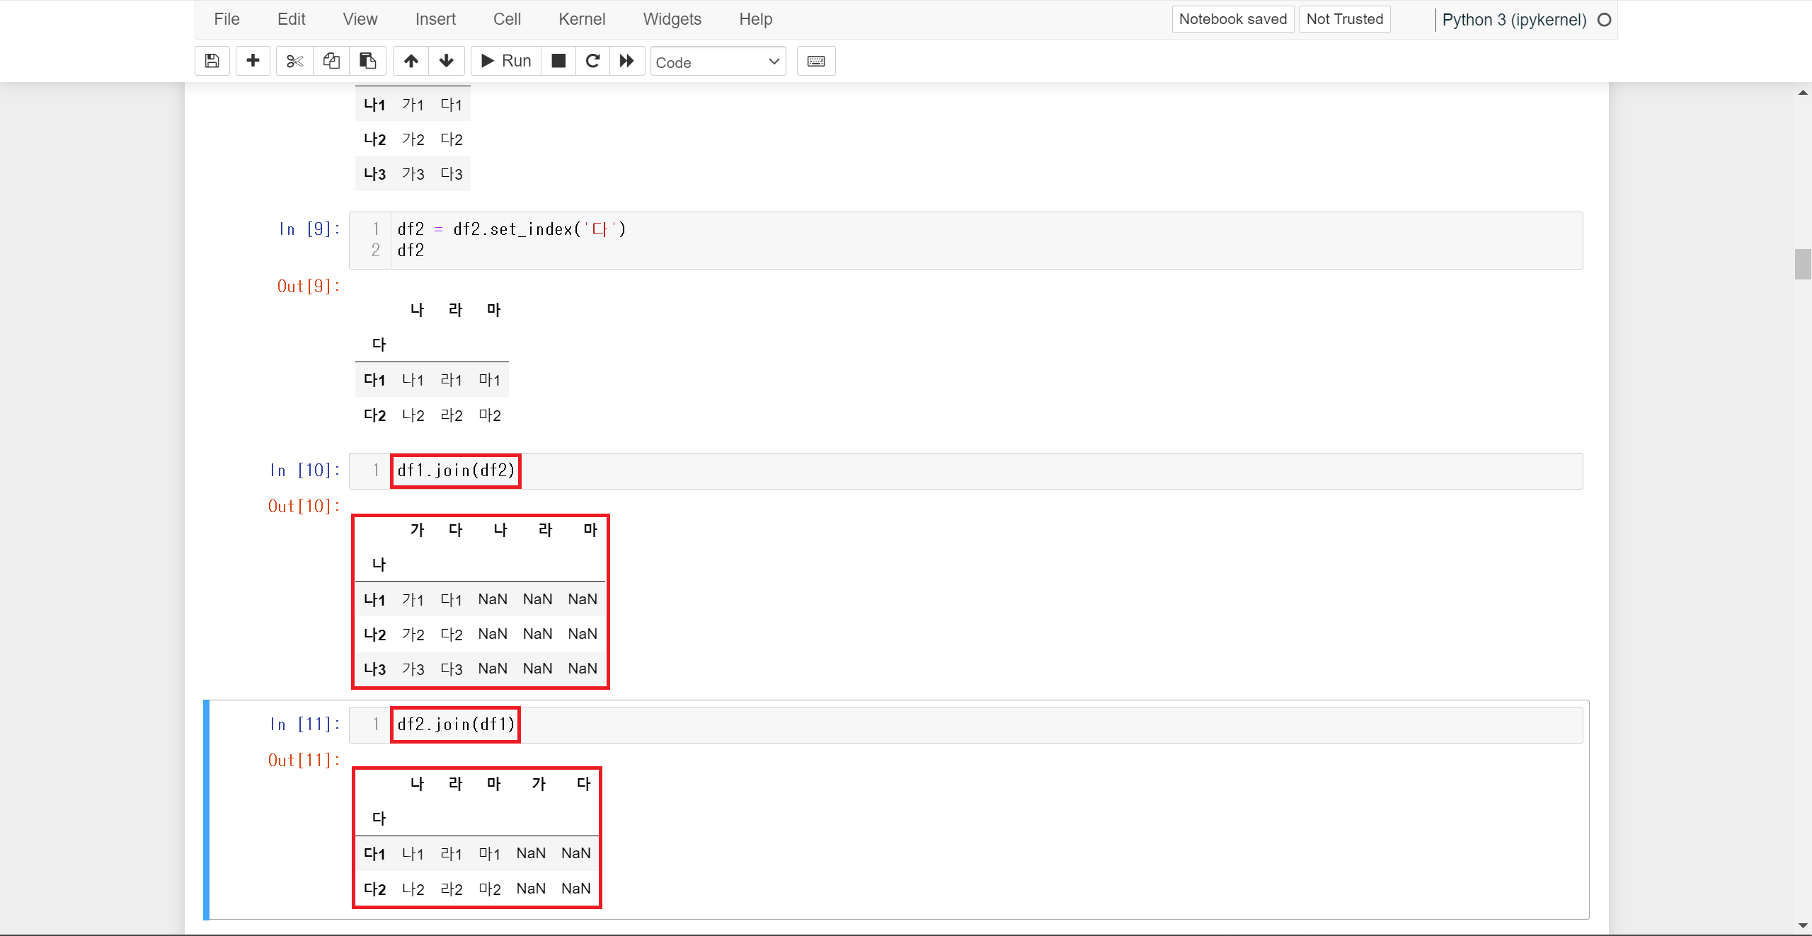
Task: Move the selected cell up
Action: click(x=411, y=61)
